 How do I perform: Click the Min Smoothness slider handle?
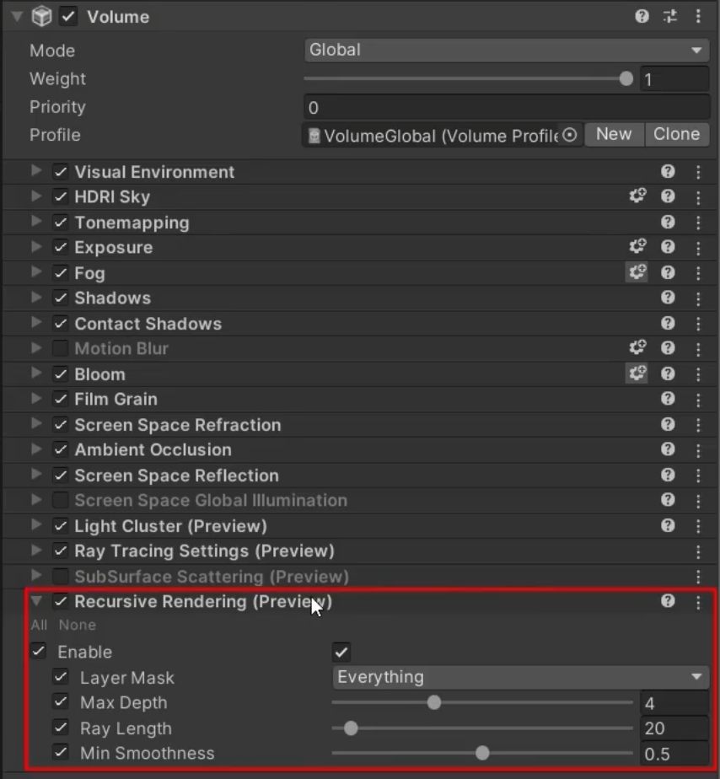(482, 753)
